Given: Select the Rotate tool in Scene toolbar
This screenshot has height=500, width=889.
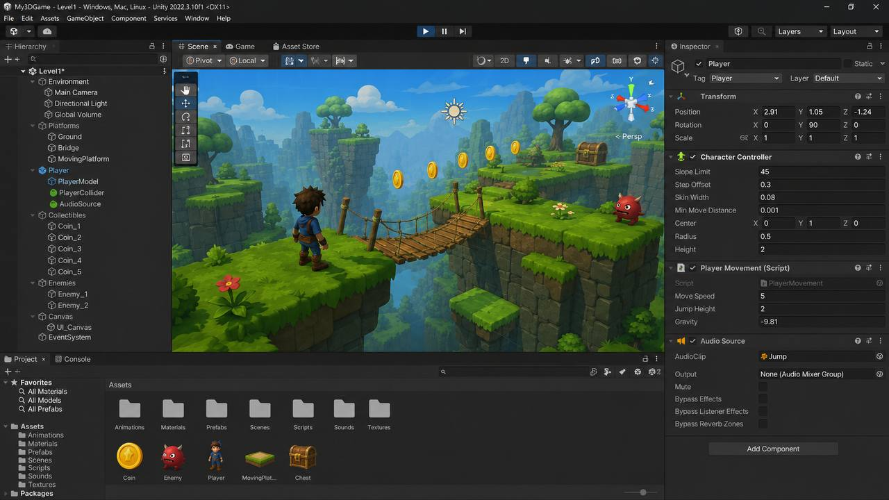Looking at the screenshot, I should point(185,117).
